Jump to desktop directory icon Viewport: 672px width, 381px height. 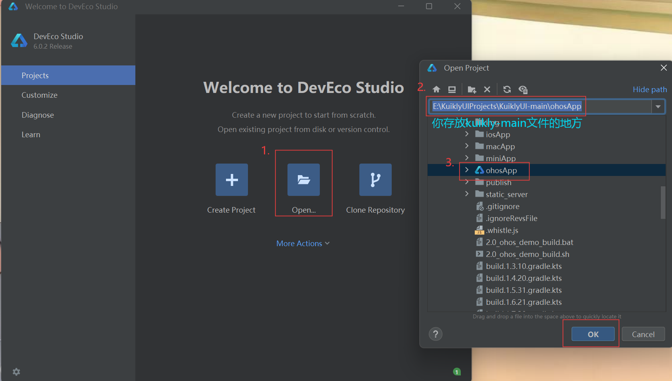pos(452,89)
